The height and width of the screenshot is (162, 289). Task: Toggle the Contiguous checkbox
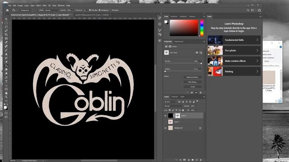coord(99,10)
